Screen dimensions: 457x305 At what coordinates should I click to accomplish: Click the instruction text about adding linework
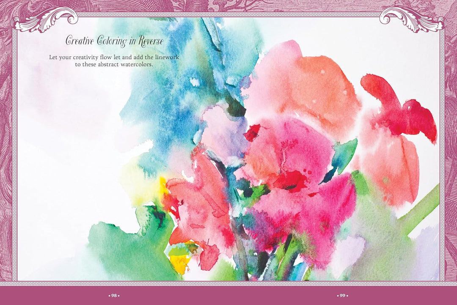coord(114,60)
